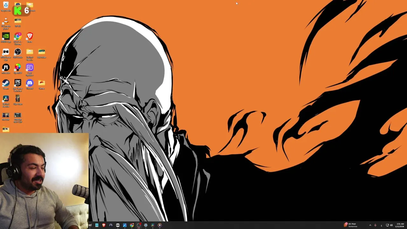Open the volume speaker tray icon

pyautogui.click(x=391, y=225)
